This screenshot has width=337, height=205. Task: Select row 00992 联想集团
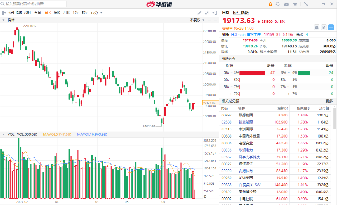(276, 115)
